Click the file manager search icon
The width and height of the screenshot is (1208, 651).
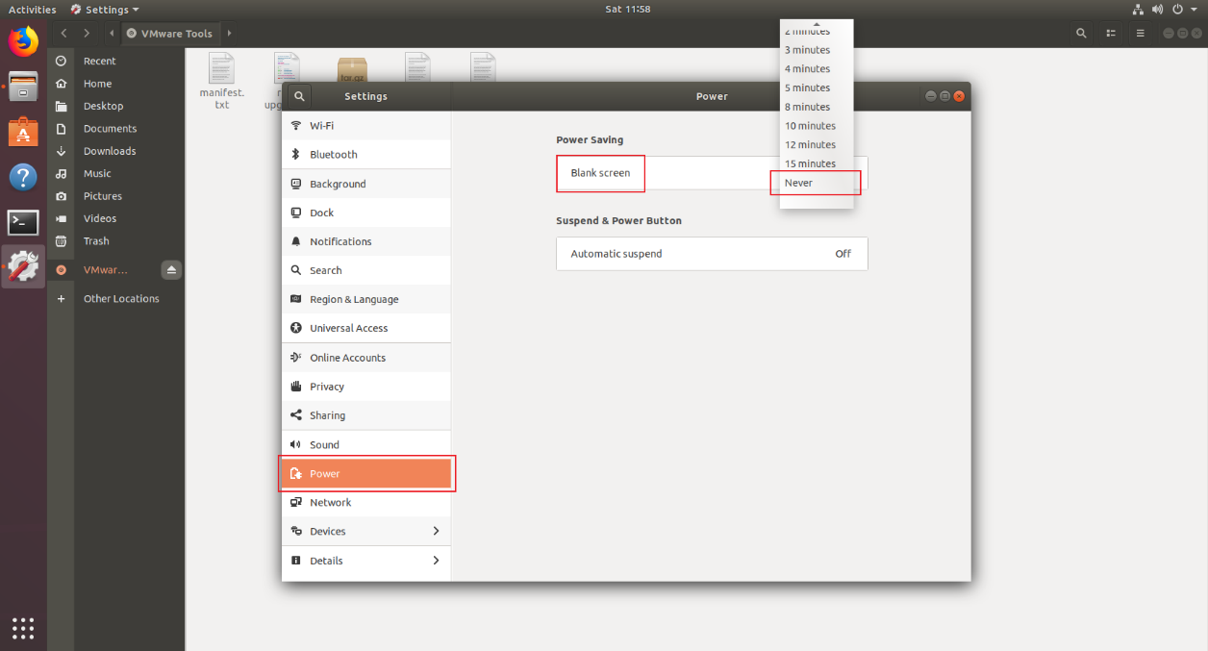[x=1081, y=34]
